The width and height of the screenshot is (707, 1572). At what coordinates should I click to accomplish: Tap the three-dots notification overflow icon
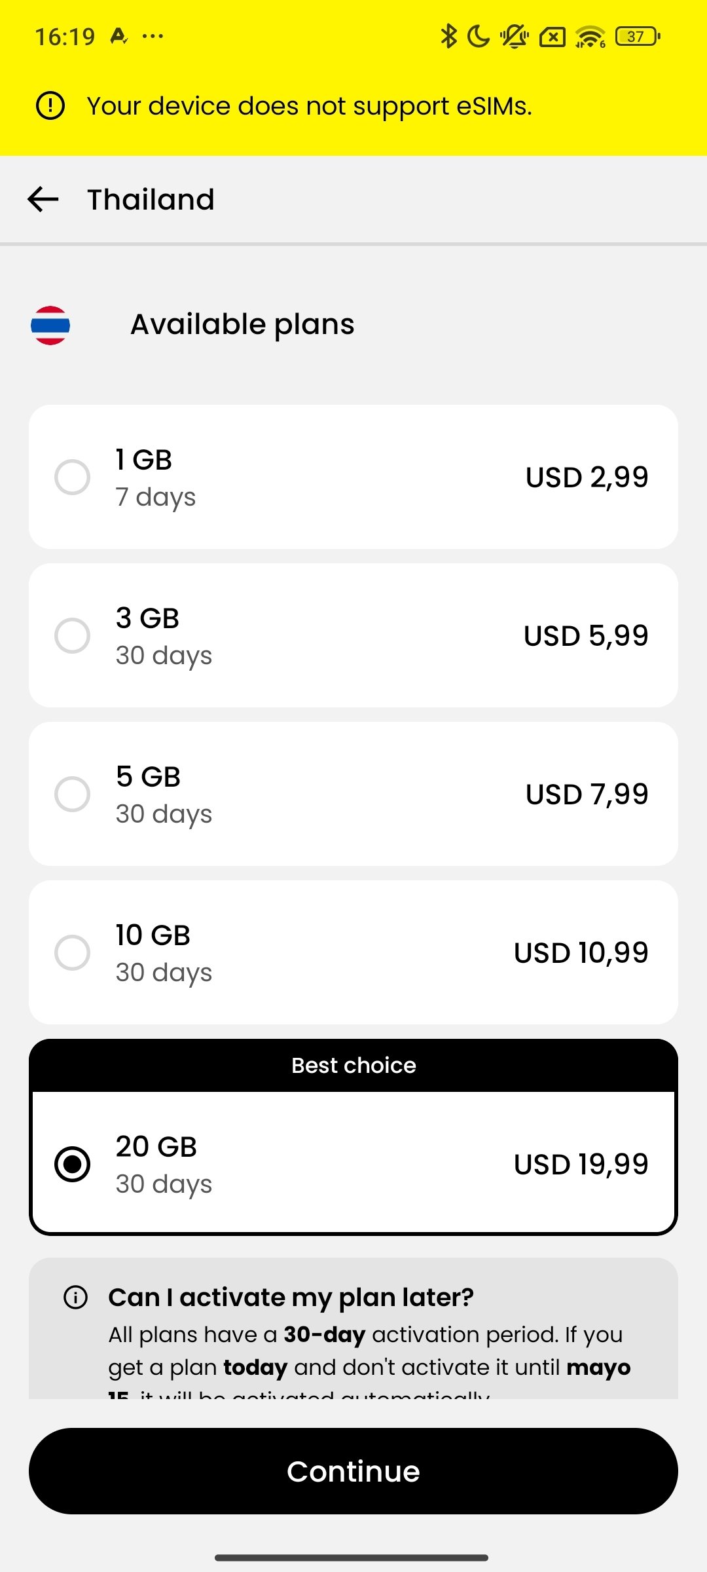click(153, 36)
